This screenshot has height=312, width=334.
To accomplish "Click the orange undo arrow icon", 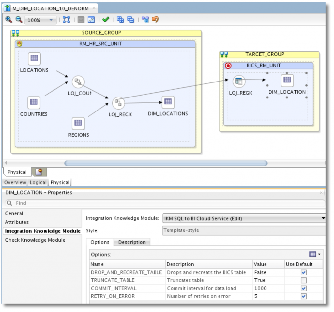I will click(x=155, y=20).
